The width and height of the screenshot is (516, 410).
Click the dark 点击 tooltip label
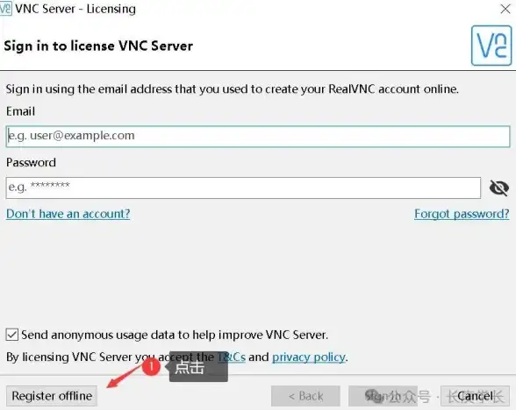(198, 366)
